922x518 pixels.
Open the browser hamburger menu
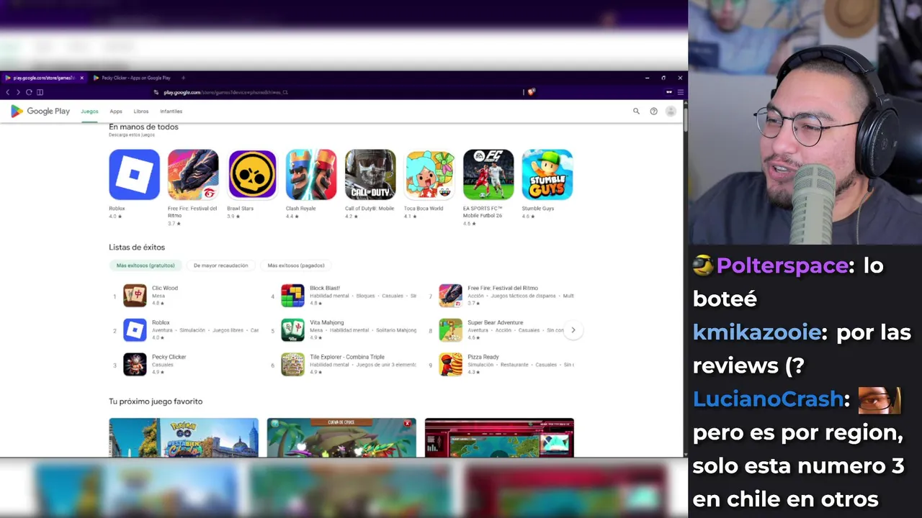point(680,92)
